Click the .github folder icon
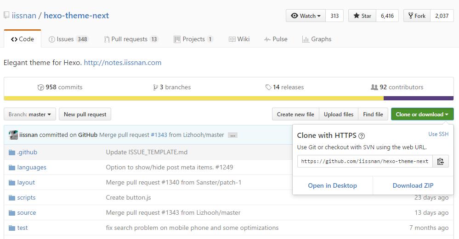Image resolution: width=459 pixels, height=239 pixels. (12, 152)
